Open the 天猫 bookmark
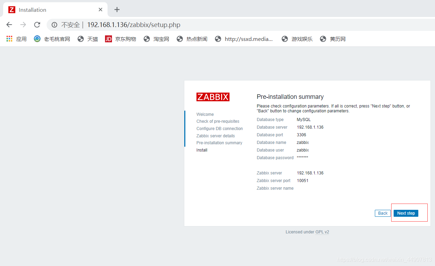 [88, 39]
